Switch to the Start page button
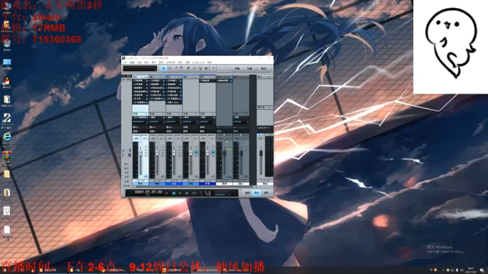Image resolution: width=488 pixels, height=274 pixels. [237, 68]
